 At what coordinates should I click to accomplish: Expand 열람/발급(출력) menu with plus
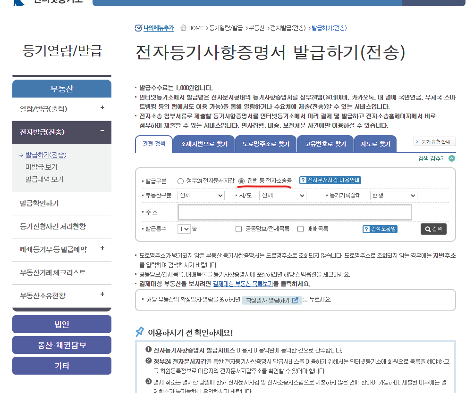pyautogui.click(x=102, y=107)
